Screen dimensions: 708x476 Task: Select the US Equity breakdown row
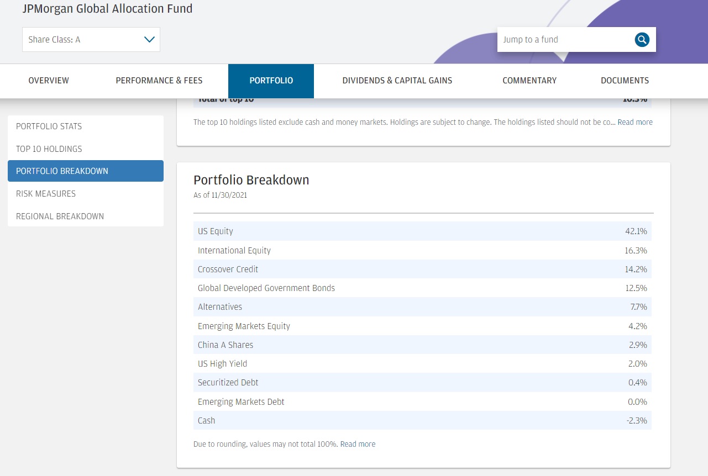point(422,231)
